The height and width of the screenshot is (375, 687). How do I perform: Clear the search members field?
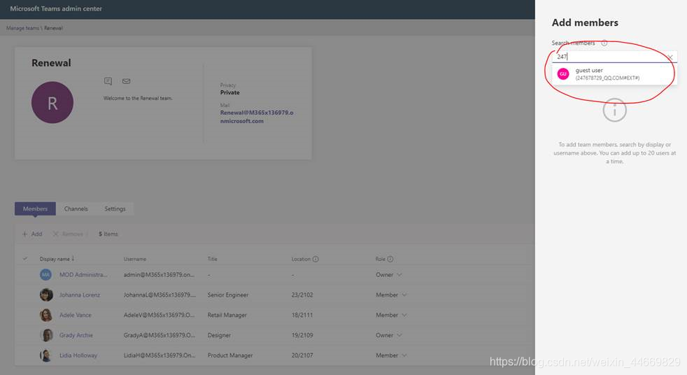pos(670,57)
